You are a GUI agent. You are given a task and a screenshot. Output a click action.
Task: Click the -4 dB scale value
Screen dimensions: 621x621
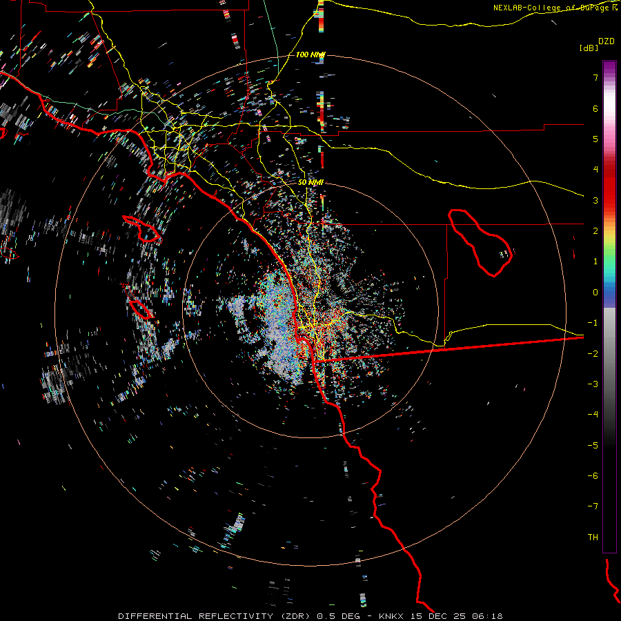pyautogui.click(x=593, y=415)
